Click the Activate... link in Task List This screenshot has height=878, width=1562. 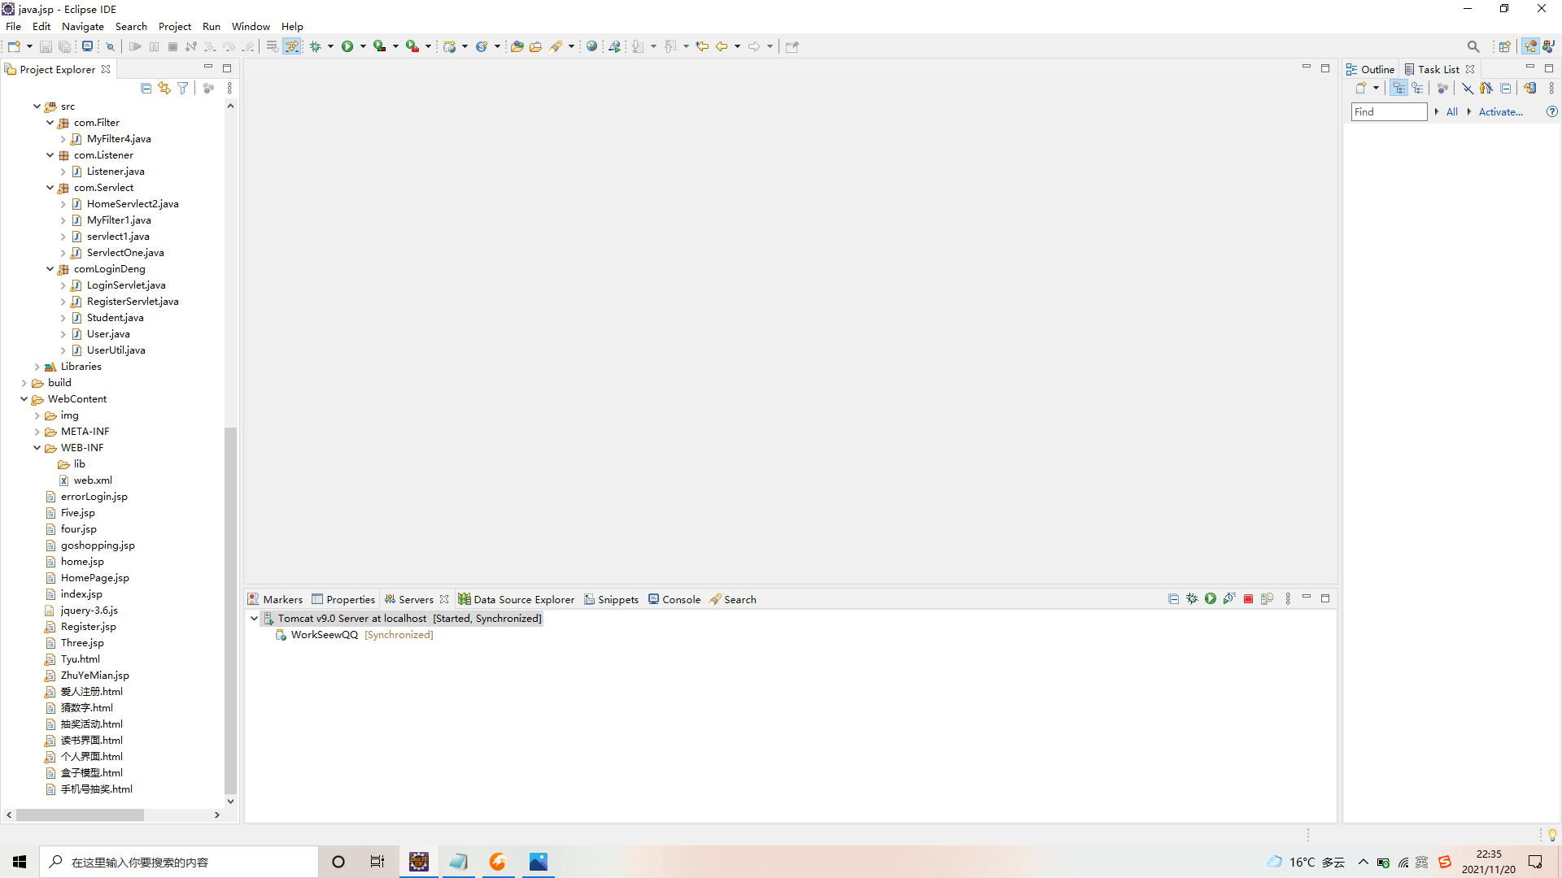[1500, 111]
